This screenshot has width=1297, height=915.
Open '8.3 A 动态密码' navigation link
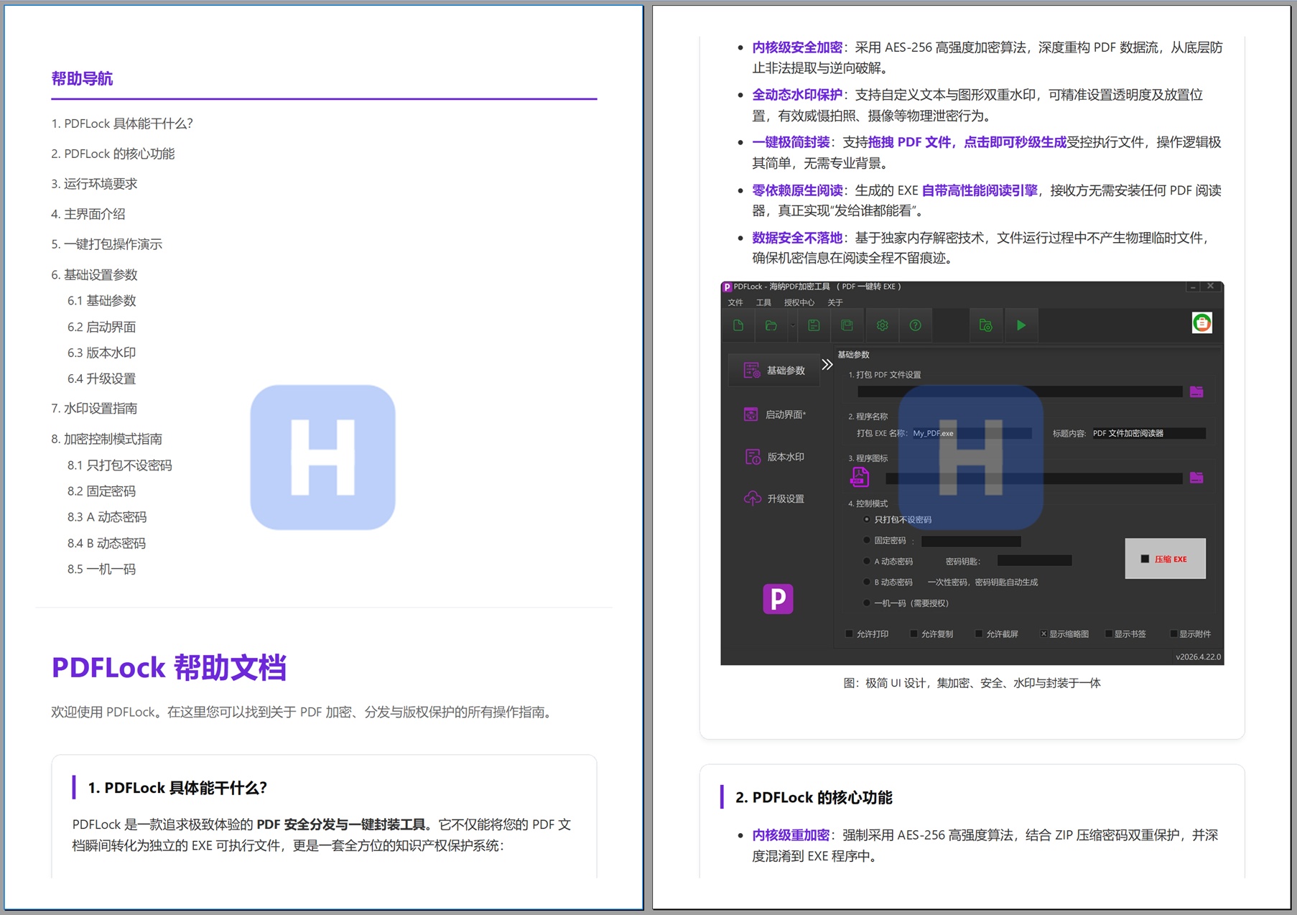tap(107, 517)
